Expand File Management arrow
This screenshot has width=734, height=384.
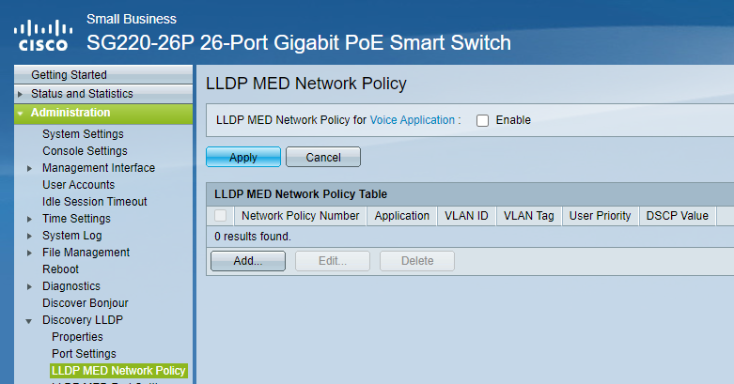(29, 253)
